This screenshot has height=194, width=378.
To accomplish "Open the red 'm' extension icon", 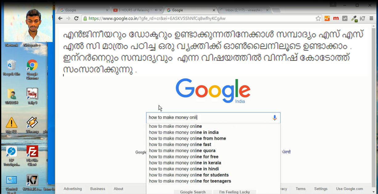I will point(336,18).
